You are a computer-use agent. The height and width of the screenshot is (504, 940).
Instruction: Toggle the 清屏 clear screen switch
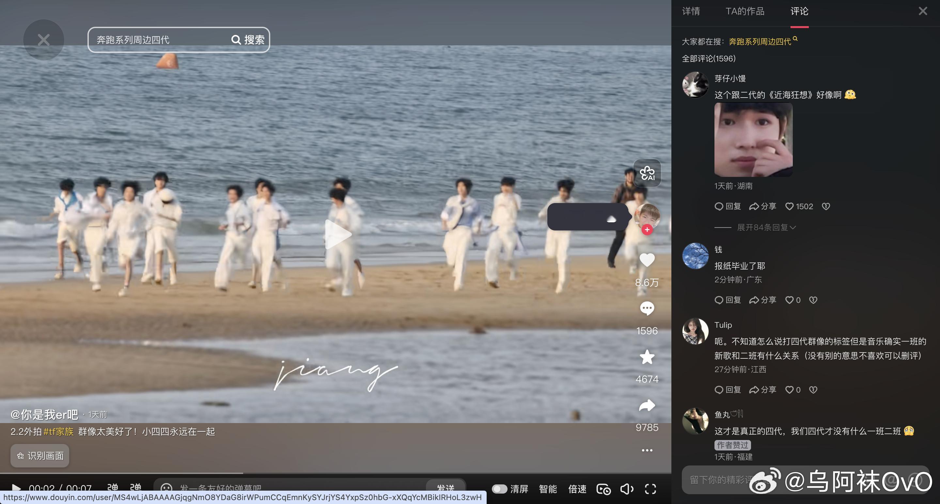(499, 489)
